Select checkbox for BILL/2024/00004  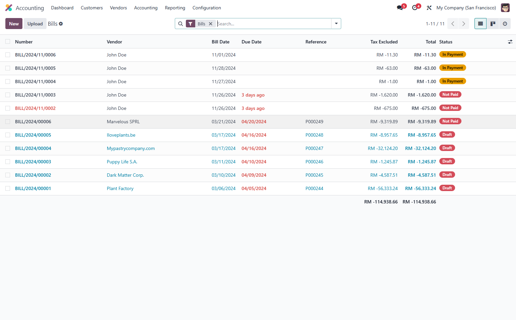tap(8, 148)
